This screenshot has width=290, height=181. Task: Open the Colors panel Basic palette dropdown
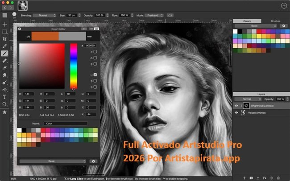tap(256, 26)
